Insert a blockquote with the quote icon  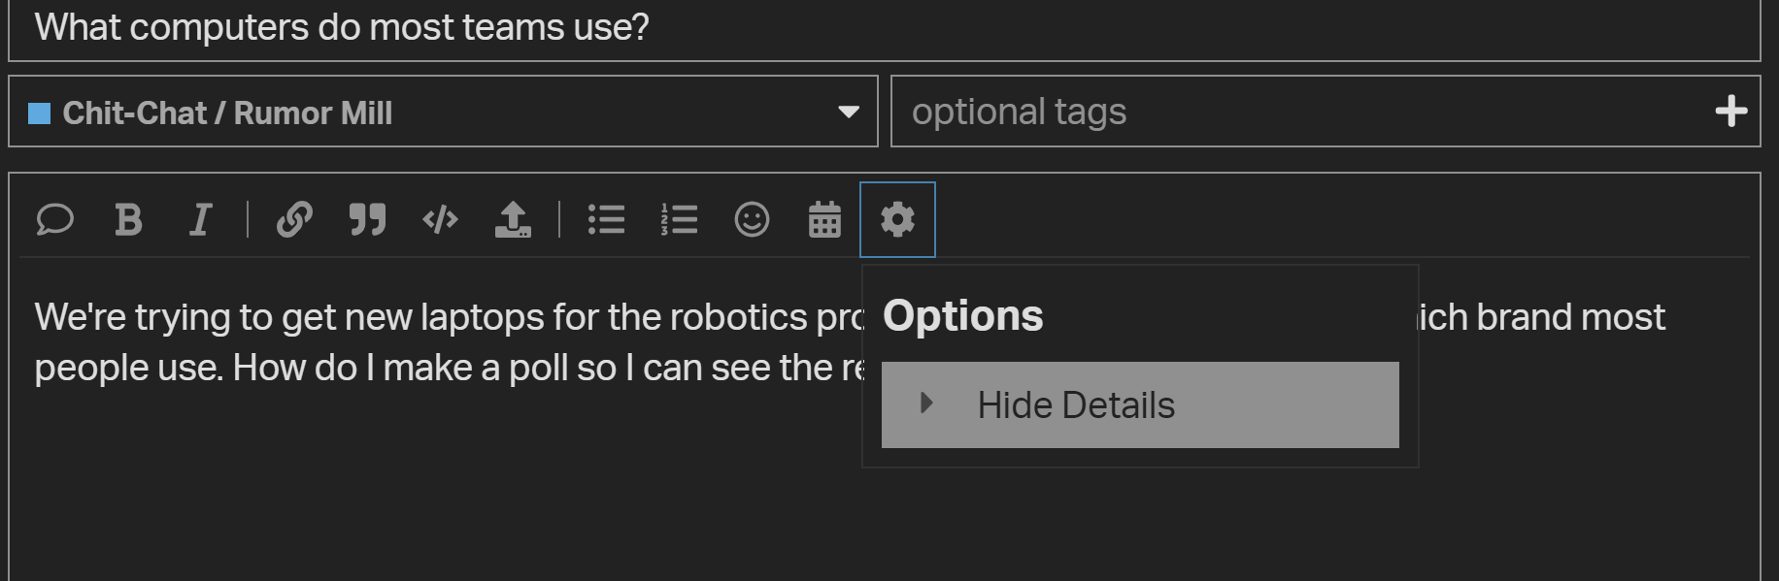point(367,220)
